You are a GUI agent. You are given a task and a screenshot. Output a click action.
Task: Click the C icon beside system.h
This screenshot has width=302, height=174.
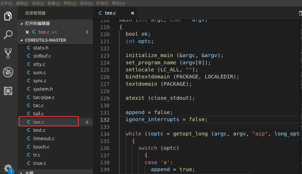(x=29, y=89)
